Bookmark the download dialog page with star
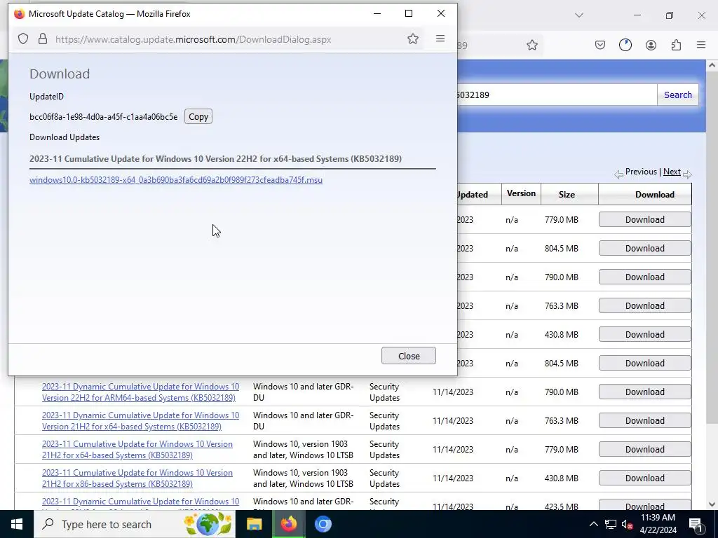The image size is (718, 538). [412, 39]
